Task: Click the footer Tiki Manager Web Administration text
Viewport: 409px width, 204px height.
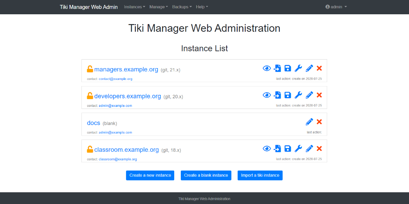Action: 204,199
